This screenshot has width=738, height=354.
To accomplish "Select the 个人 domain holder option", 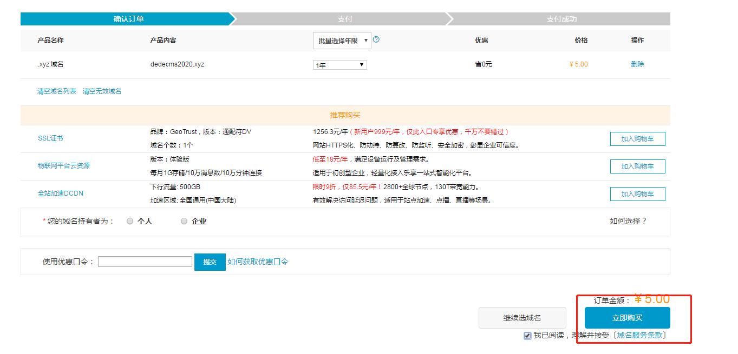I will coord(129,221).
